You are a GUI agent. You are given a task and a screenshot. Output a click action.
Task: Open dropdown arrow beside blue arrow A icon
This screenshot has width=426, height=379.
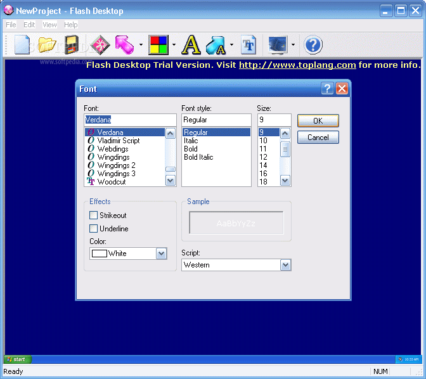pyautogui.click(x=231, y=44)
